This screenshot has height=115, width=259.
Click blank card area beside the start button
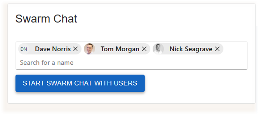(198, 83)
